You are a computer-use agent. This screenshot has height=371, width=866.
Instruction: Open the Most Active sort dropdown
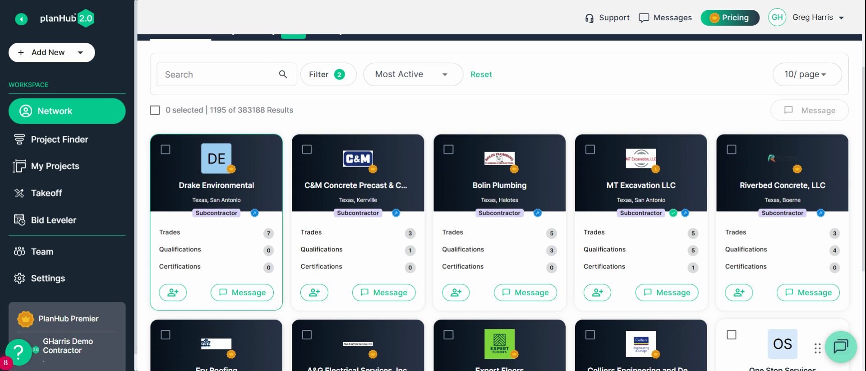pos(413,74)
